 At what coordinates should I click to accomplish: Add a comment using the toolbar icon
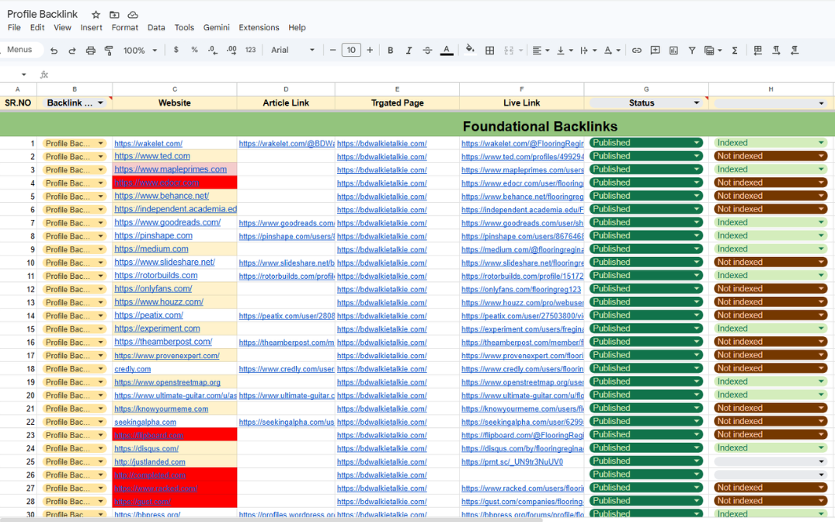[655, 50]
